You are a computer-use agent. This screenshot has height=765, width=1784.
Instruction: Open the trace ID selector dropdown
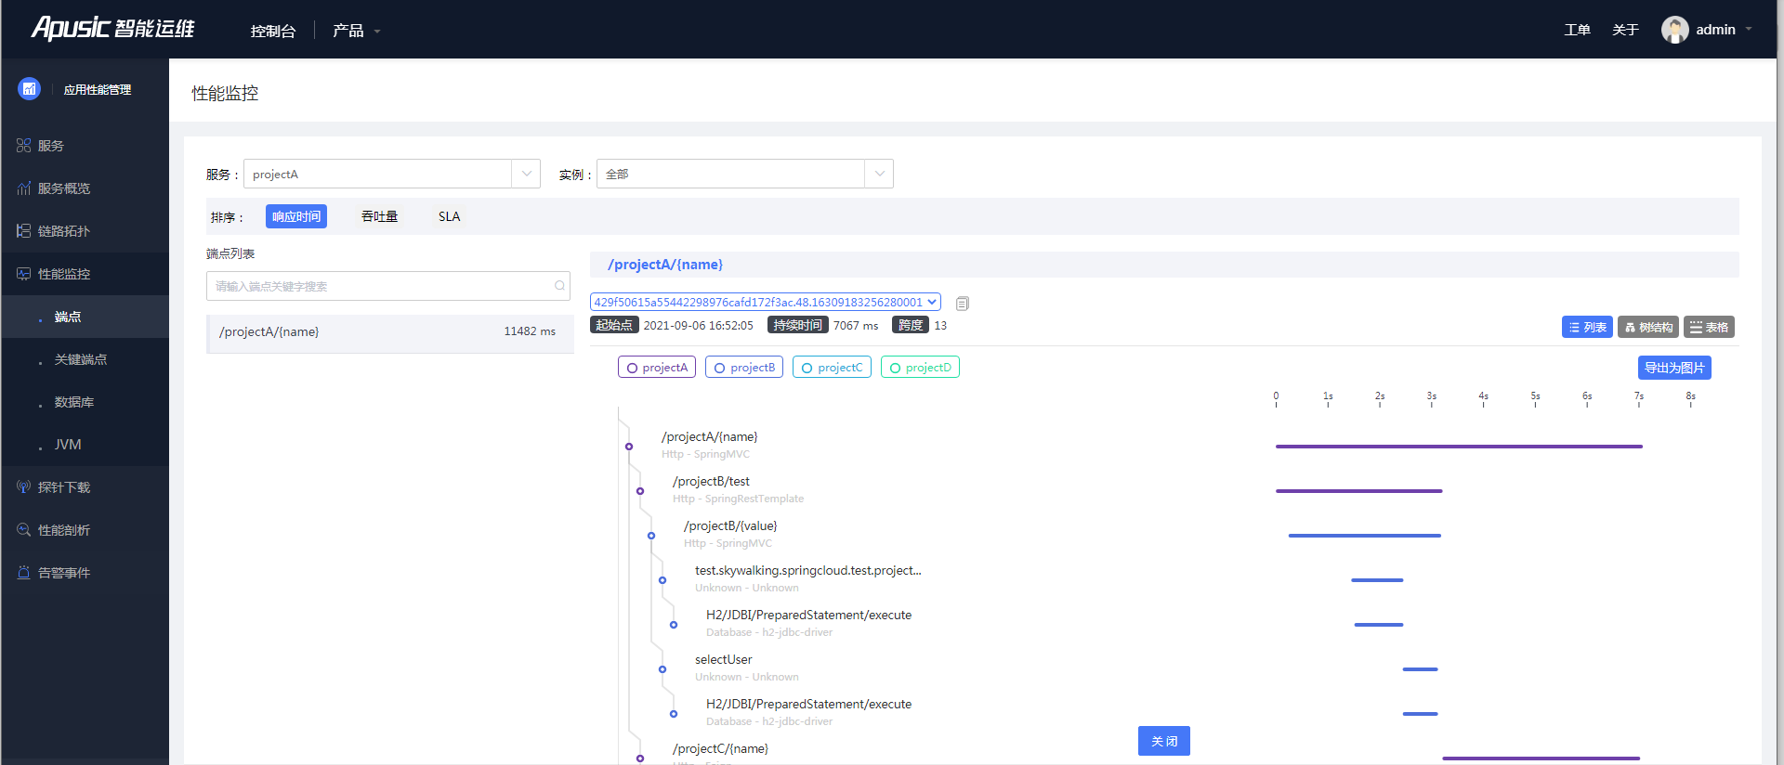pyautogui.click(x=766, y=303)
